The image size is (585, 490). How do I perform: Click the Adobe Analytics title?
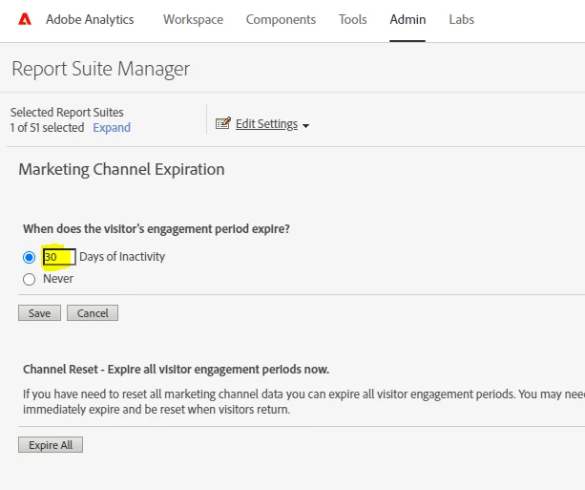click(x=90, y=19)
